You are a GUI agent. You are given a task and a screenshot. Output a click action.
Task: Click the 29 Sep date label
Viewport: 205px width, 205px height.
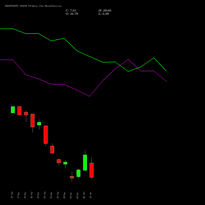[64, 195]
